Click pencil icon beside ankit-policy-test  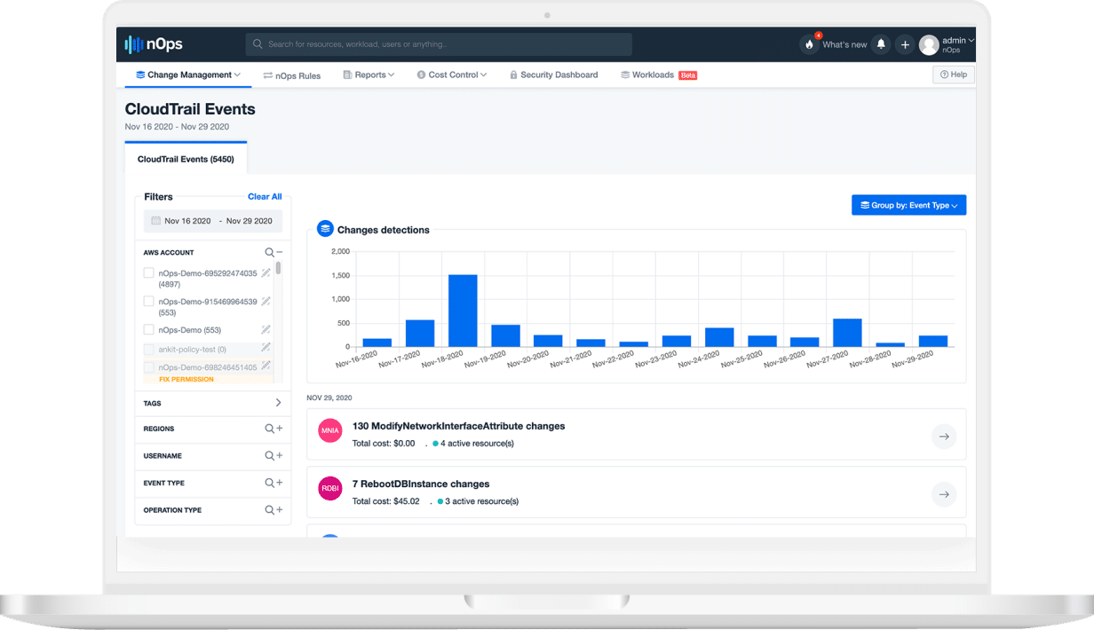[x=266, y=348]
